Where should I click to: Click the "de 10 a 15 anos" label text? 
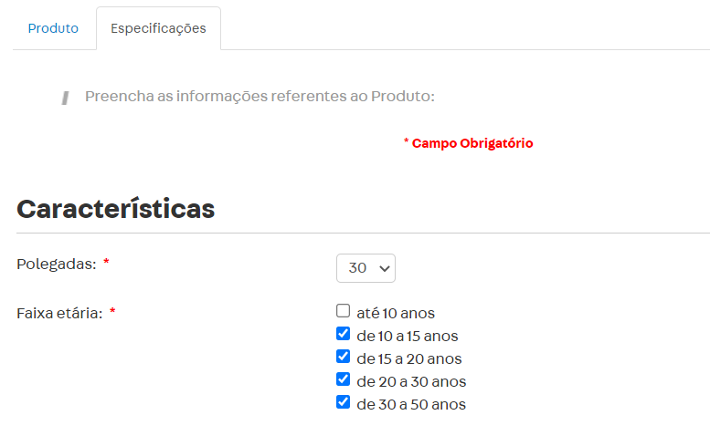click(408, 337)
